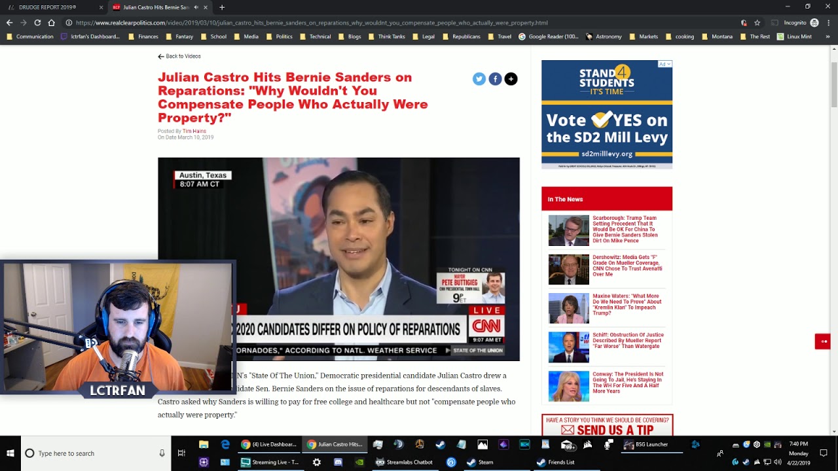838x471 pixels.
Task: Read Dershowitz Media Gets F Grade story
Action: coord(627,266)
